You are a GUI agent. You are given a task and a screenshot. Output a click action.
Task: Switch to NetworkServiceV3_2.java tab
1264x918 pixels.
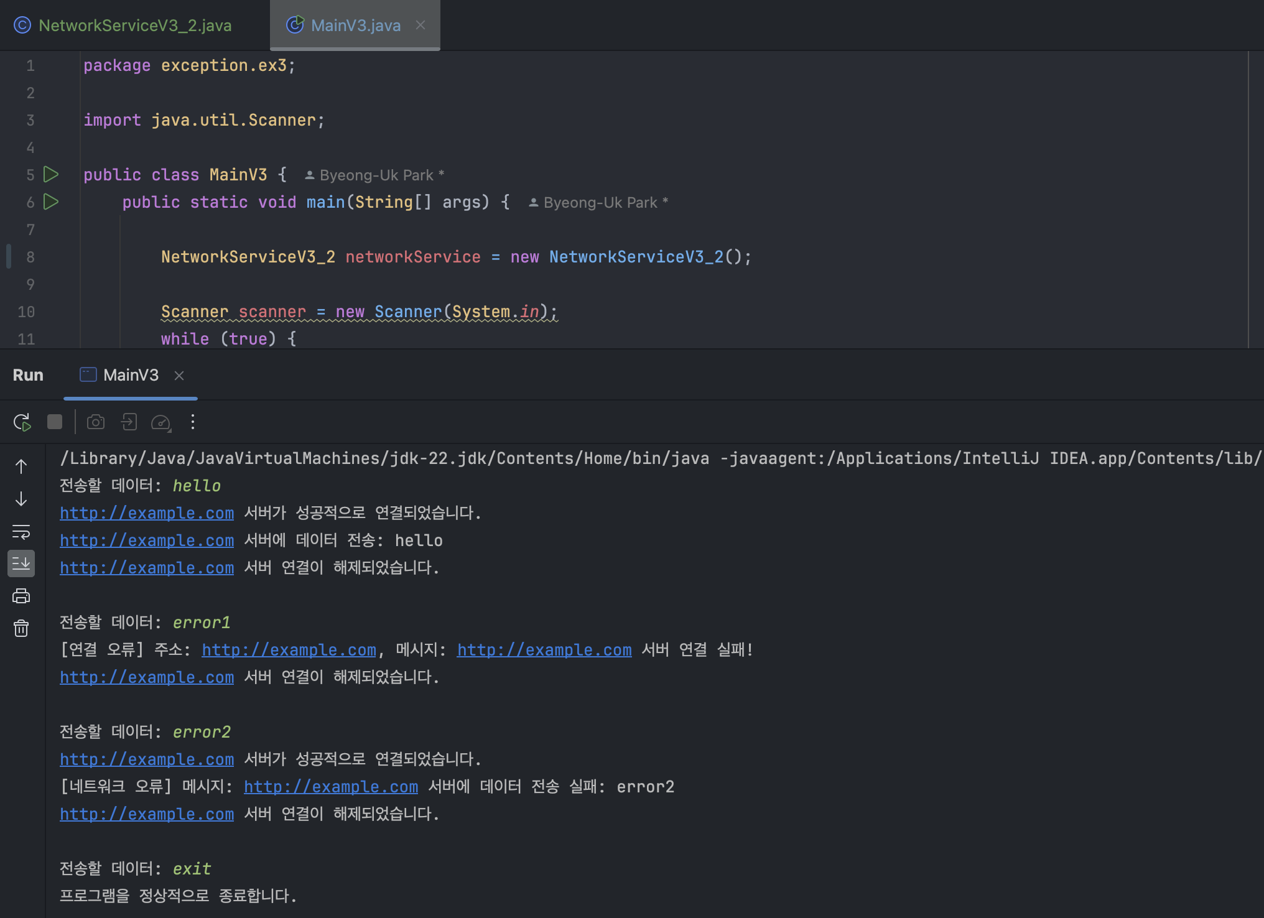pyautogui.click(x=134, y=25)
